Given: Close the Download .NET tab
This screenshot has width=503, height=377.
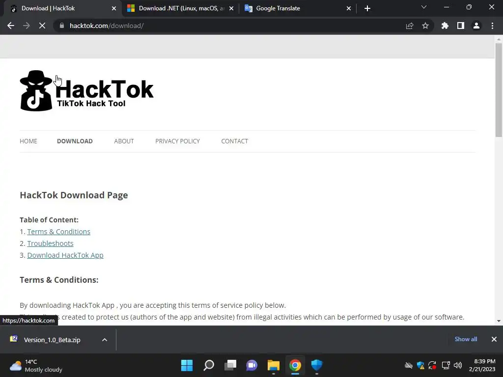Looking at the screenshot, I should coord(231,8).
